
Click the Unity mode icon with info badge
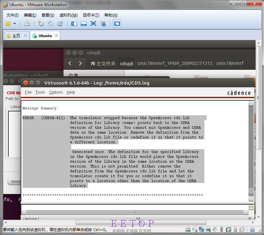pyautogui.click(x=103, y=24)
